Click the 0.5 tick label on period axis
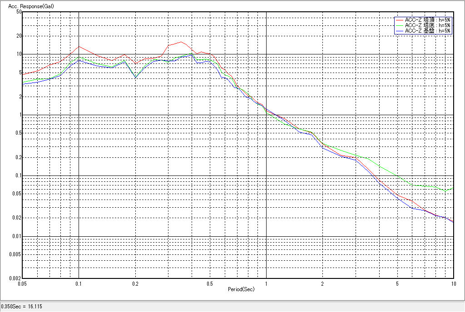 (x=209, y=283)
